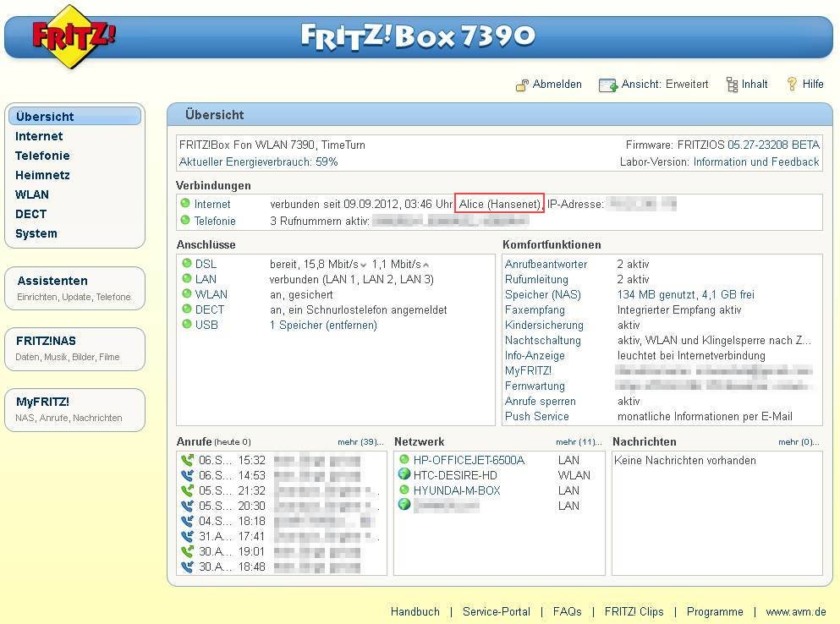
Task: Click the Inhalt sitemap icon
Action: pos(732,85)
